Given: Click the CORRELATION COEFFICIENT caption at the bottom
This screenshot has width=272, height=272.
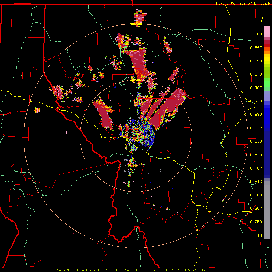Looking at the screenshot, I should 136,270.
